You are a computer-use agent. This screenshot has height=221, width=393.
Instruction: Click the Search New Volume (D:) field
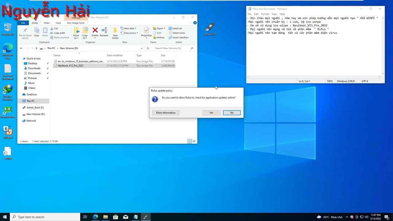coord(174,48)
